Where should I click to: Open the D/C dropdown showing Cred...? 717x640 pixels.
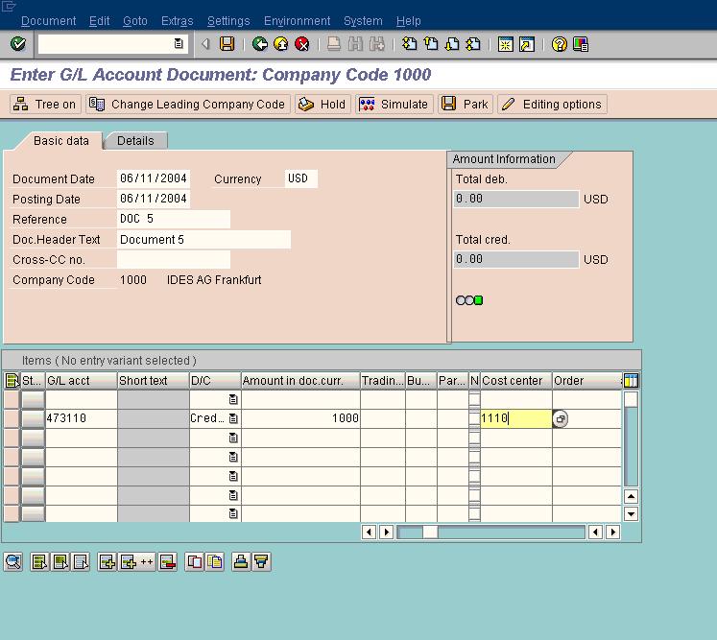pyautogui.click(x=233, y=419)
